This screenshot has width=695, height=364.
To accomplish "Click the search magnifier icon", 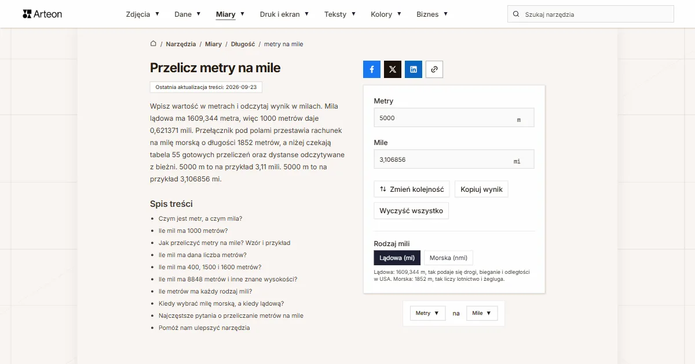I will pos(516,14).
